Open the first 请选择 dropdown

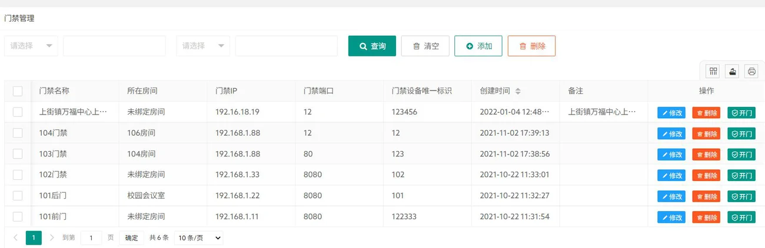coord(31,46)
